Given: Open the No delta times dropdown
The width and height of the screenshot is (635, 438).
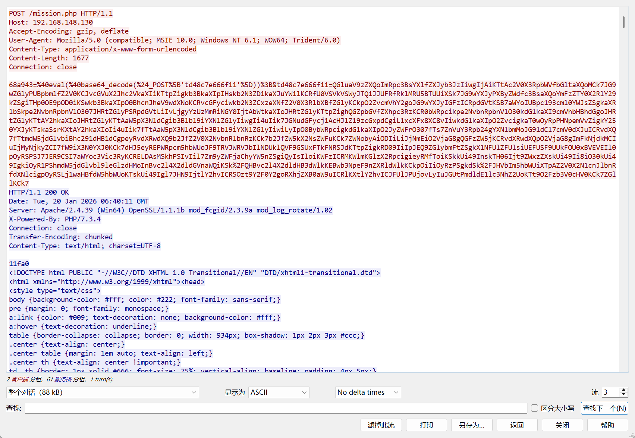Looking at the screenshot, I should point(368,392).
